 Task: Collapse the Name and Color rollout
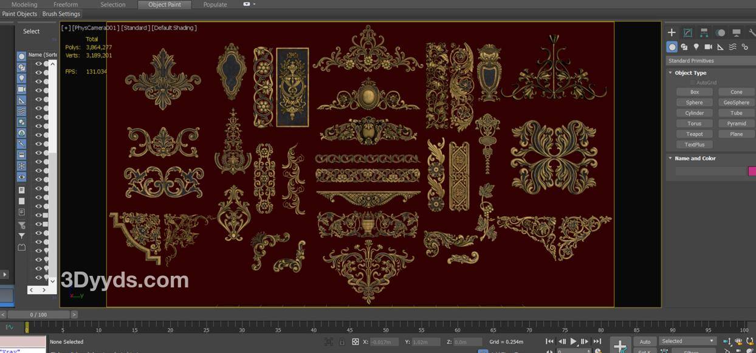695,159
